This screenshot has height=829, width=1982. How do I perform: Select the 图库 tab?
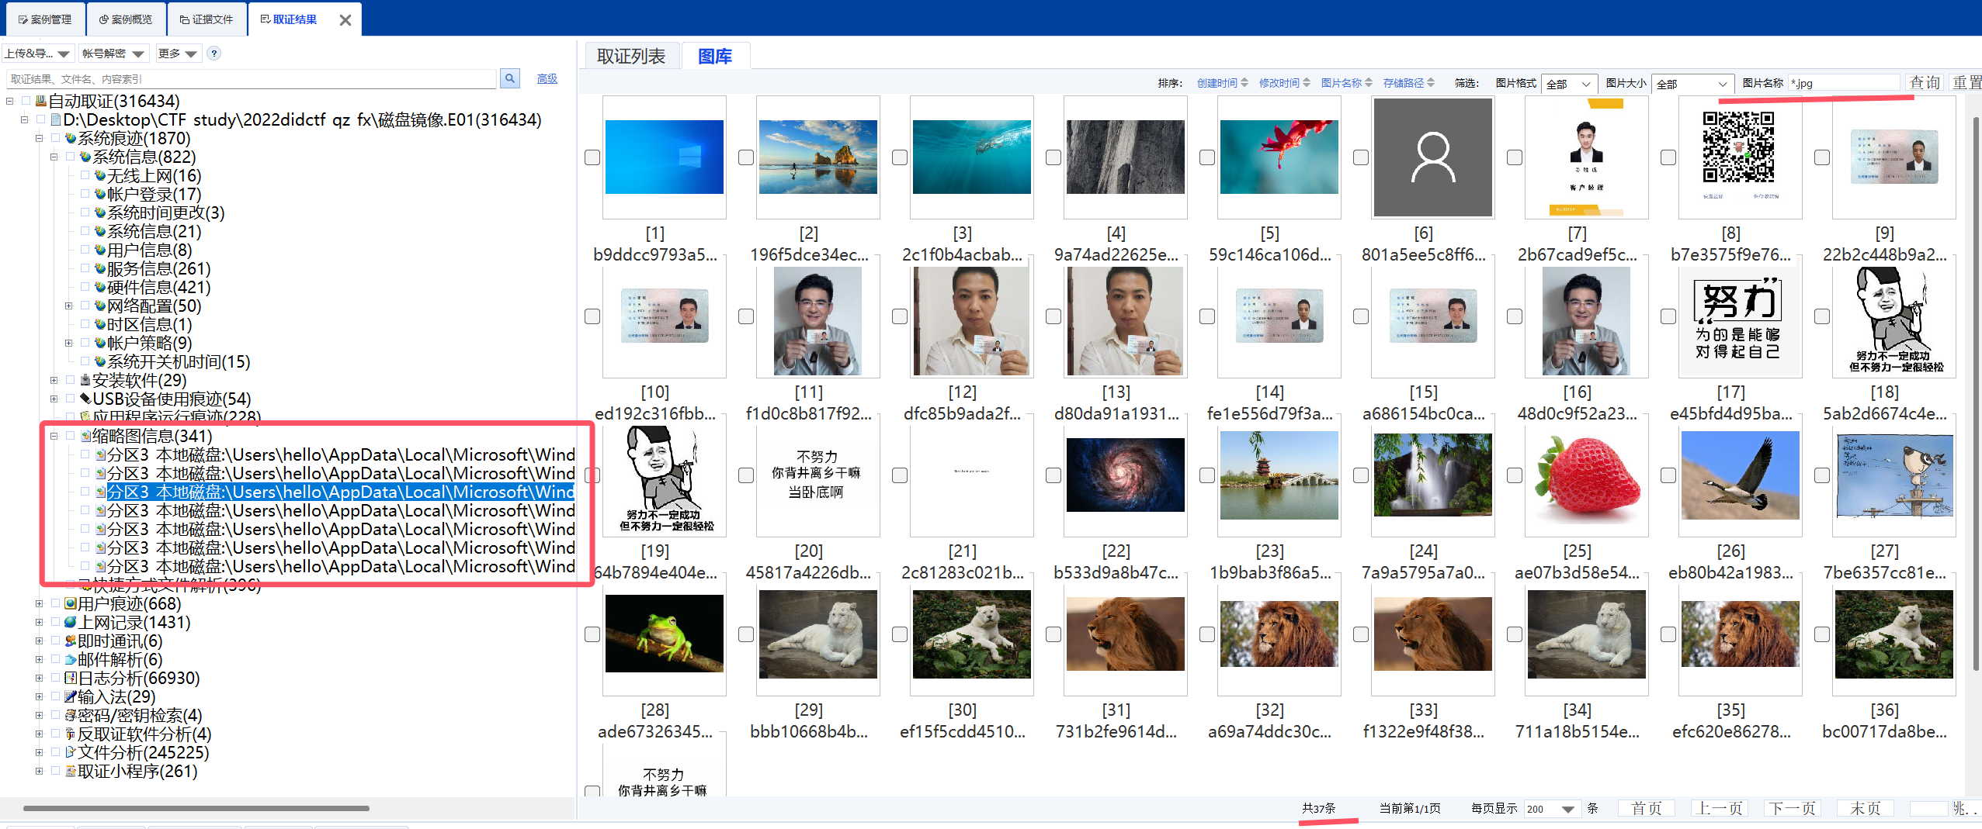(x=714, y=56)
